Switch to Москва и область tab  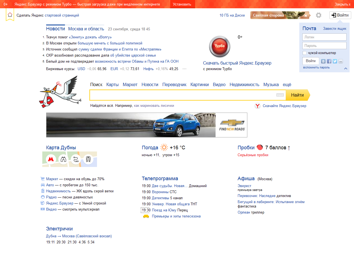click(x=86, y=29)
